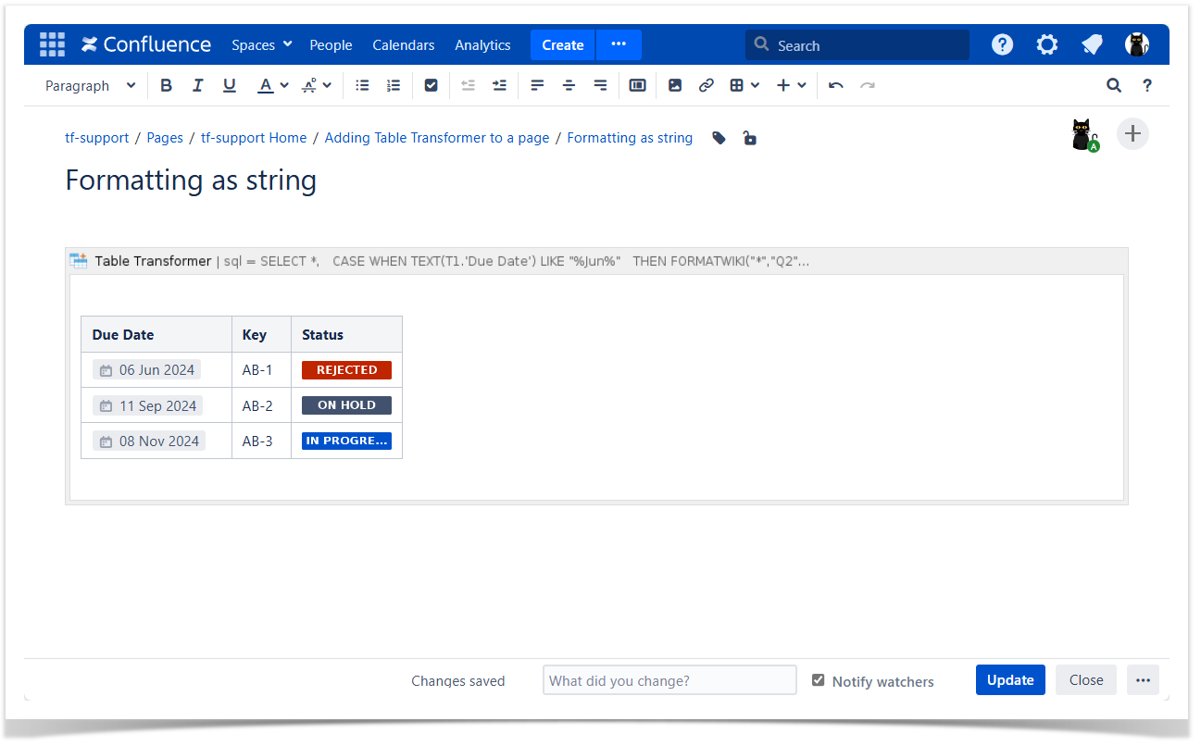
Task: Open the text color picker arrow
Action: pos(284,85)
